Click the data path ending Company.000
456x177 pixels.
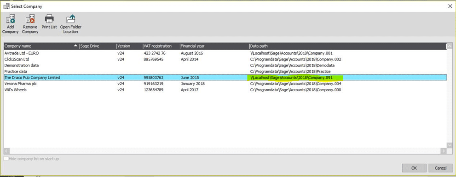296,90
